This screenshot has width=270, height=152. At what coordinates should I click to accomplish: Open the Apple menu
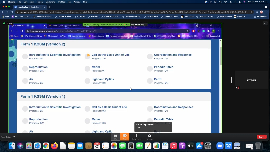click(4, 2)
